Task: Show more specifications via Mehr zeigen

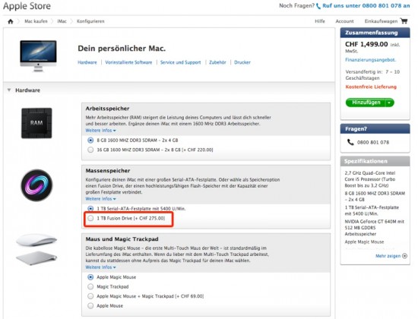Action: coord(388,256)
